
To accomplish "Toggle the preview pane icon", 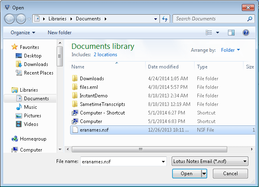I will 231,33.
